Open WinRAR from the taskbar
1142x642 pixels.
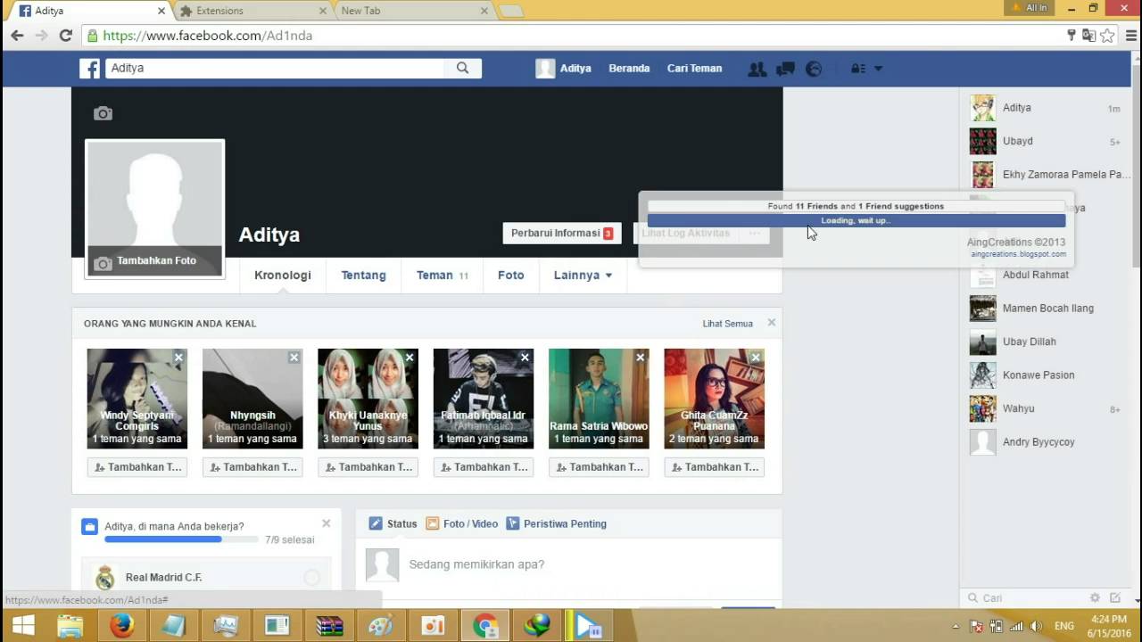329,626
